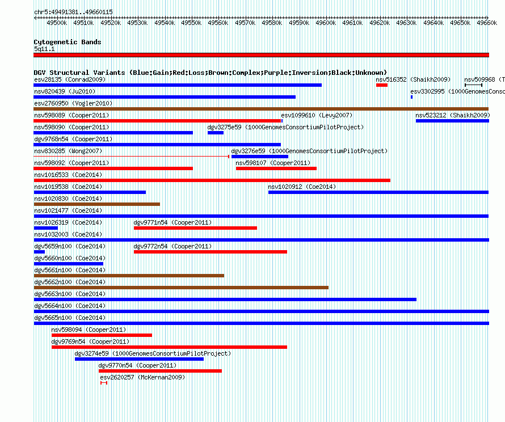This screenshot has width=505, height=422.
Task: Select the dgv5665n100 (Coe2014) label
Action: [70, 318]
